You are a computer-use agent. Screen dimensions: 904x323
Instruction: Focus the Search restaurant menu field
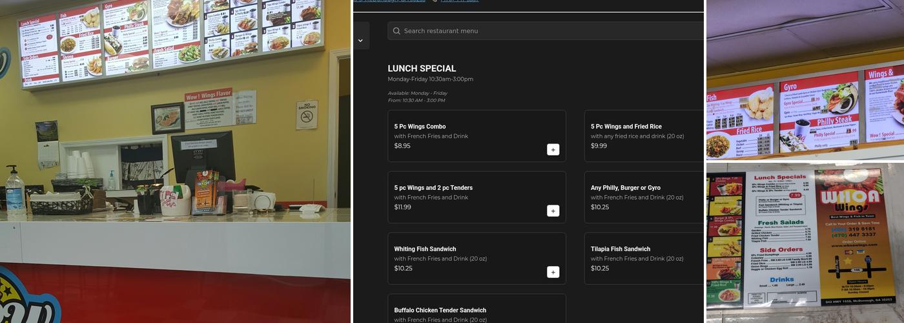tap(546, 31)
